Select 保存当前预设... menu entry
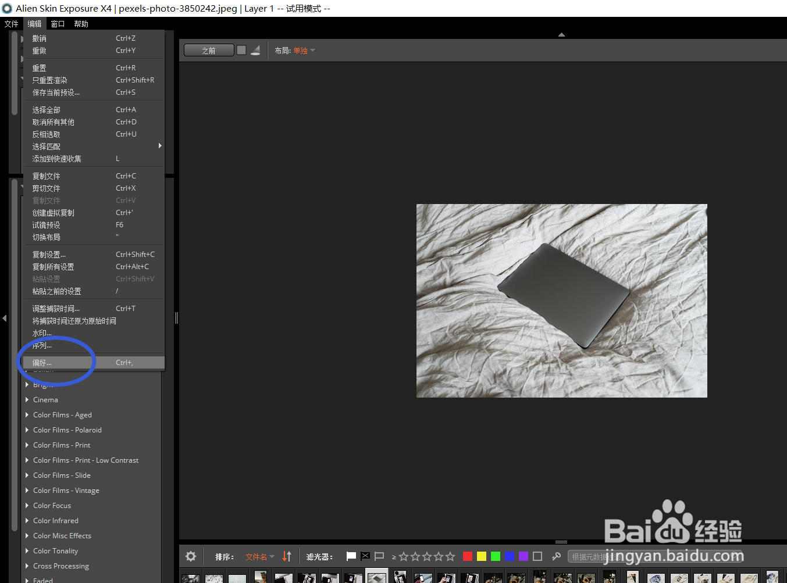The height and width of the screenshot is (583, 787). click(94, 92)
